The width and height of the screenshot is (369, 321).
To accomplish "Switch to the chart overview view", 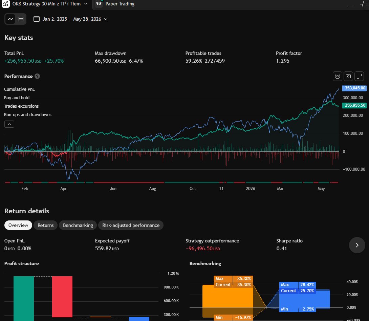I will 10,19.
